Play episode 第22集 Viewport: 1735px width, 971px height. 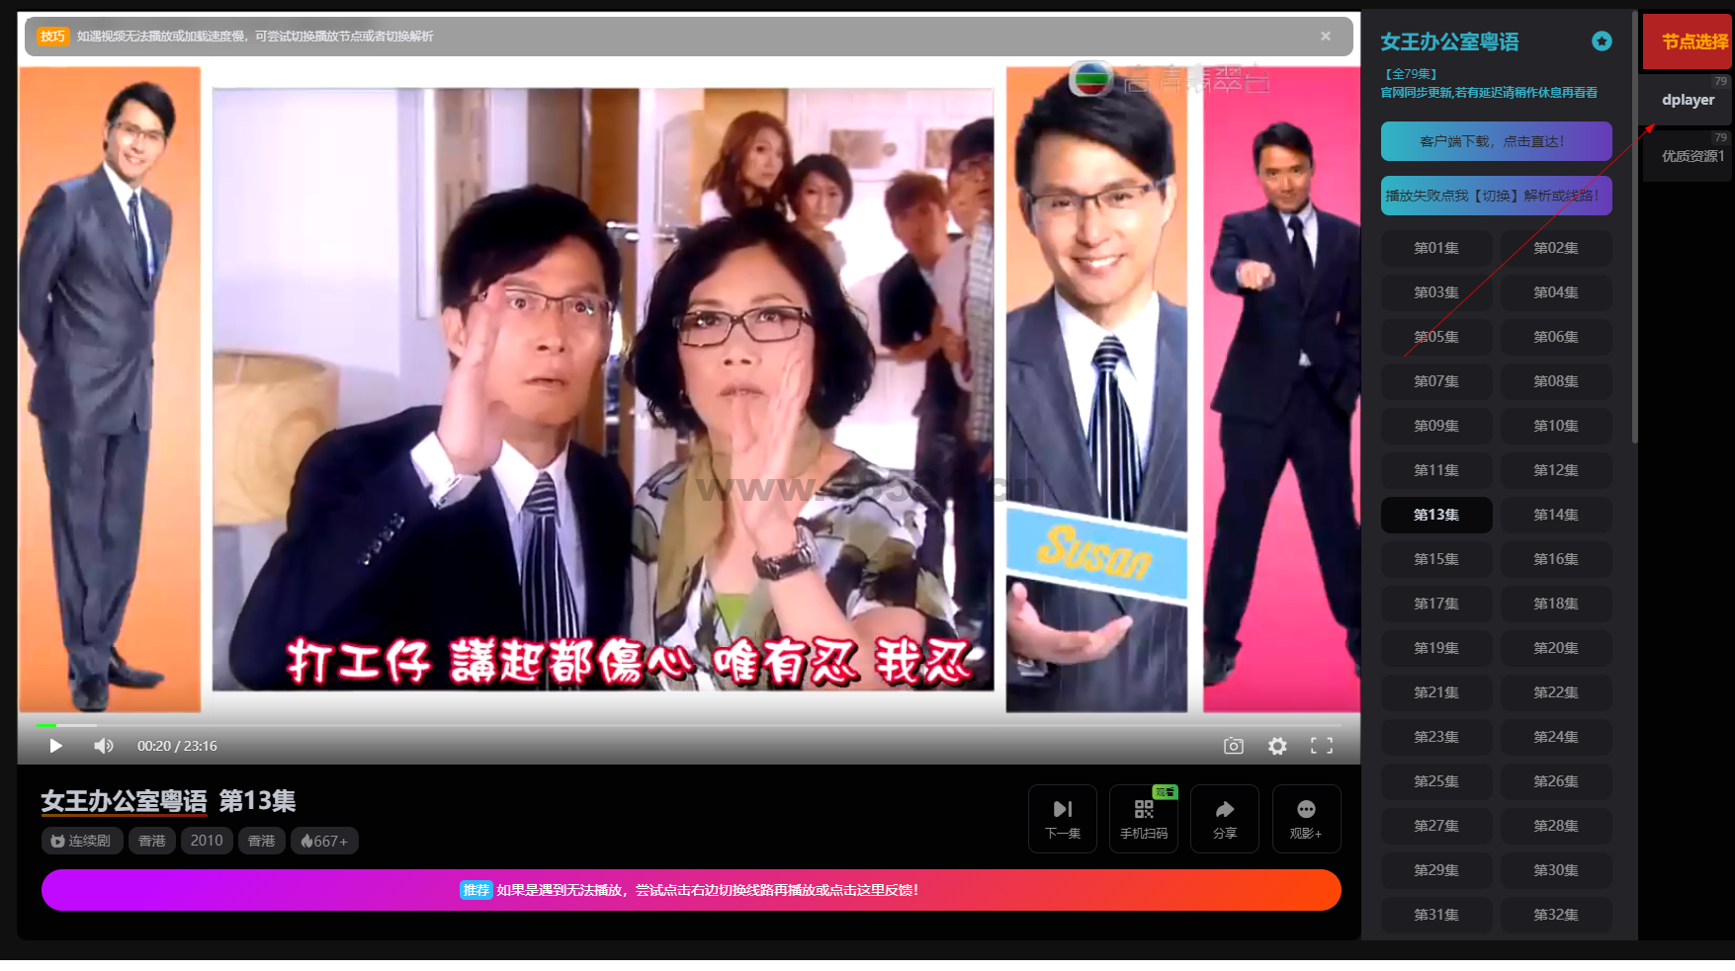[1556, 692]
